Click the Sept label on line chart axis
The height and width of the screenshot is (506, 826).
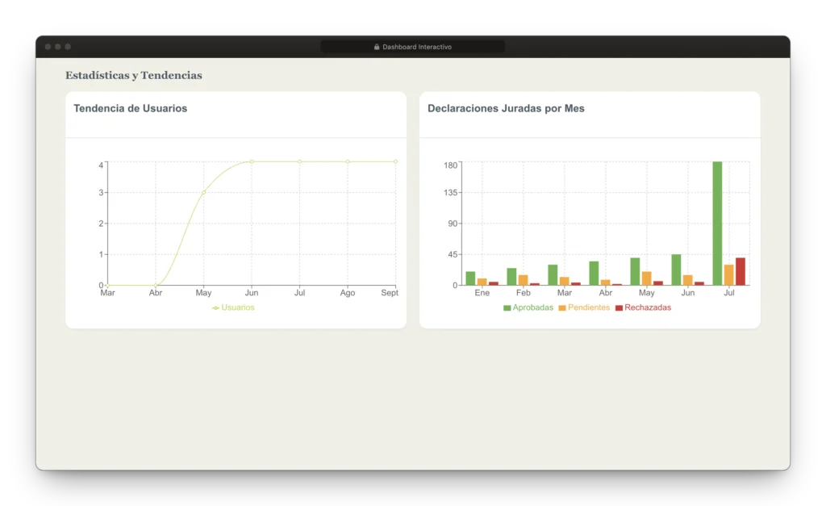point(390,293)
